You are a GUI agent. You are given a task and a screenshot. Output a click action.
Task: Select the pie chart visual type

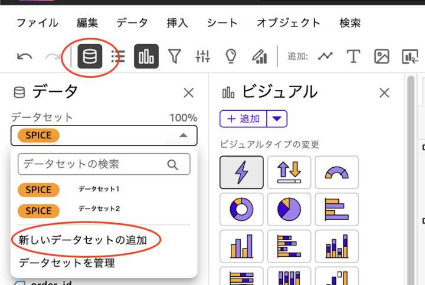tap(289, 209)
